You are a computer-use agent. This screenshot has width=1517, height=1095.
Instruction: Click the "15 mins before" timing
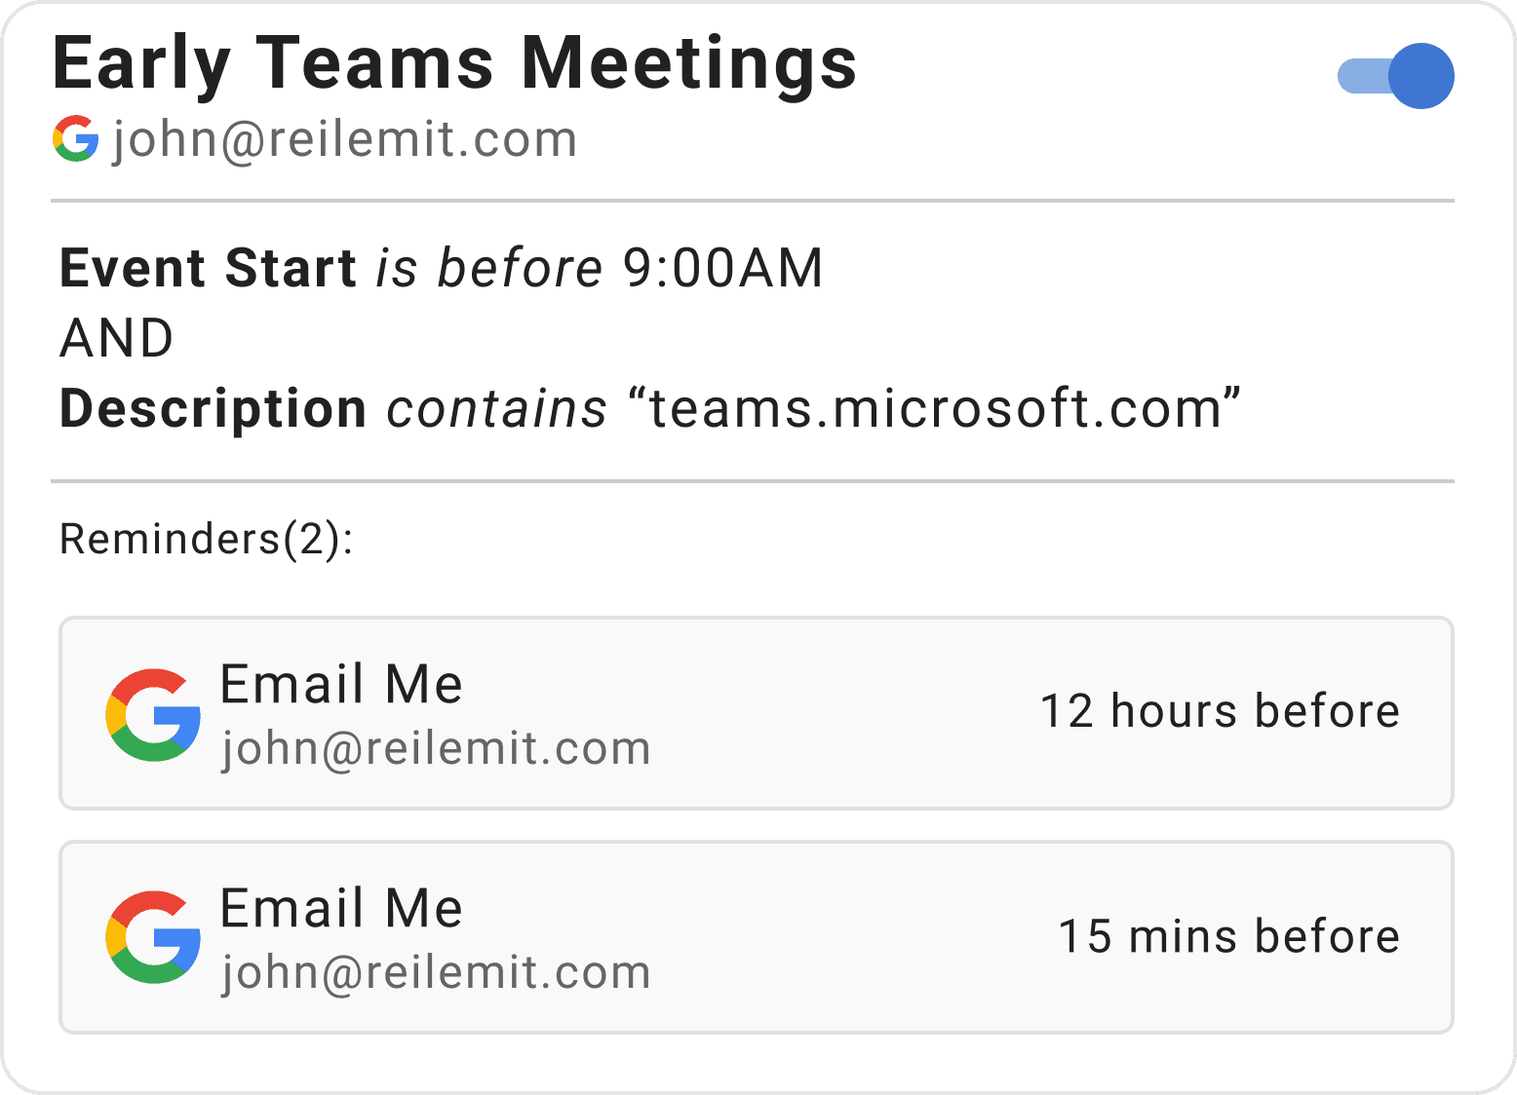pyautogui.click(x=1229, y=936)
